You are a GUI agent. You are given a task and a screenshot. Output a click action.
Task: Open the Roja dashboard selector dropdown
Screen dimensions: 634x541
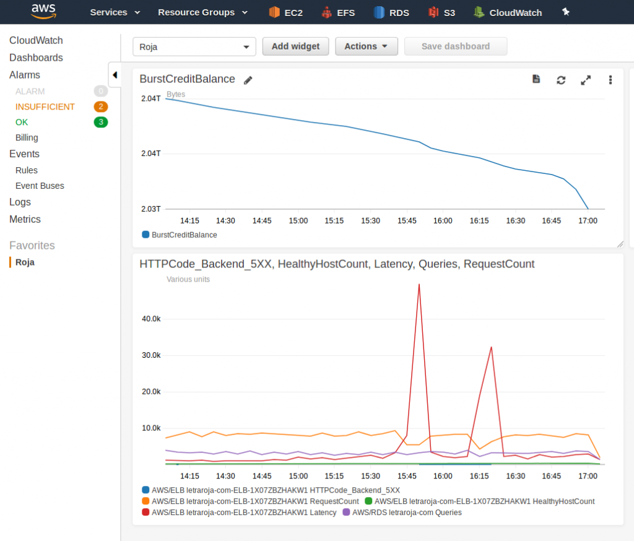tap(194, 46)
